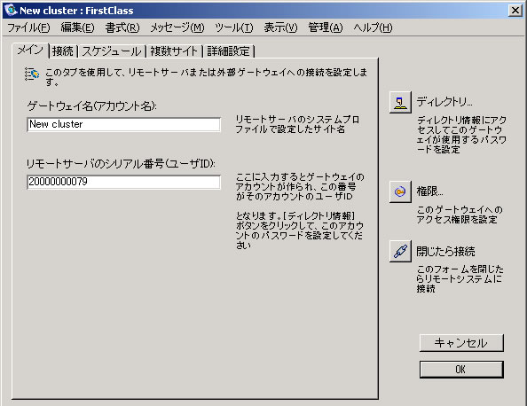The image size is (527, 406).
Task: Open the 権限 (Permissions) key icon
Action: click(400, 191)
